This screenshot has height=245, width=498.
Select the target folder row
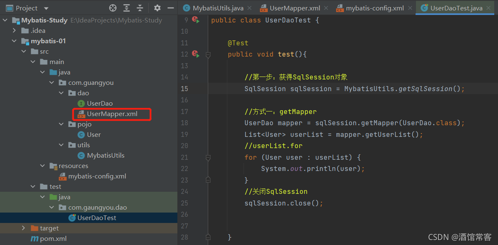(x=89, y=228)
